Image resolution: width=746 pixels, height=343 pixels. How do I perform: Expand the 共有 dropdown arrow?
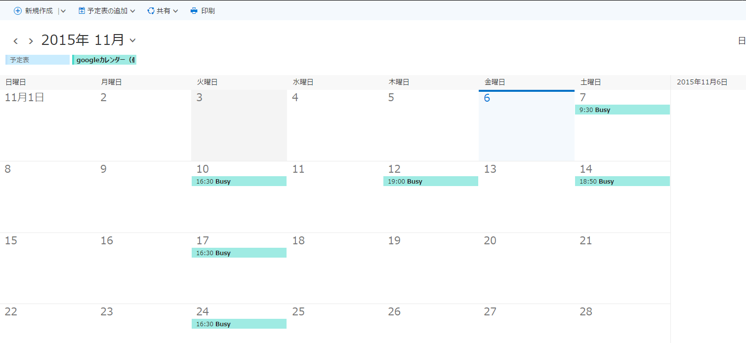[175, 11]
